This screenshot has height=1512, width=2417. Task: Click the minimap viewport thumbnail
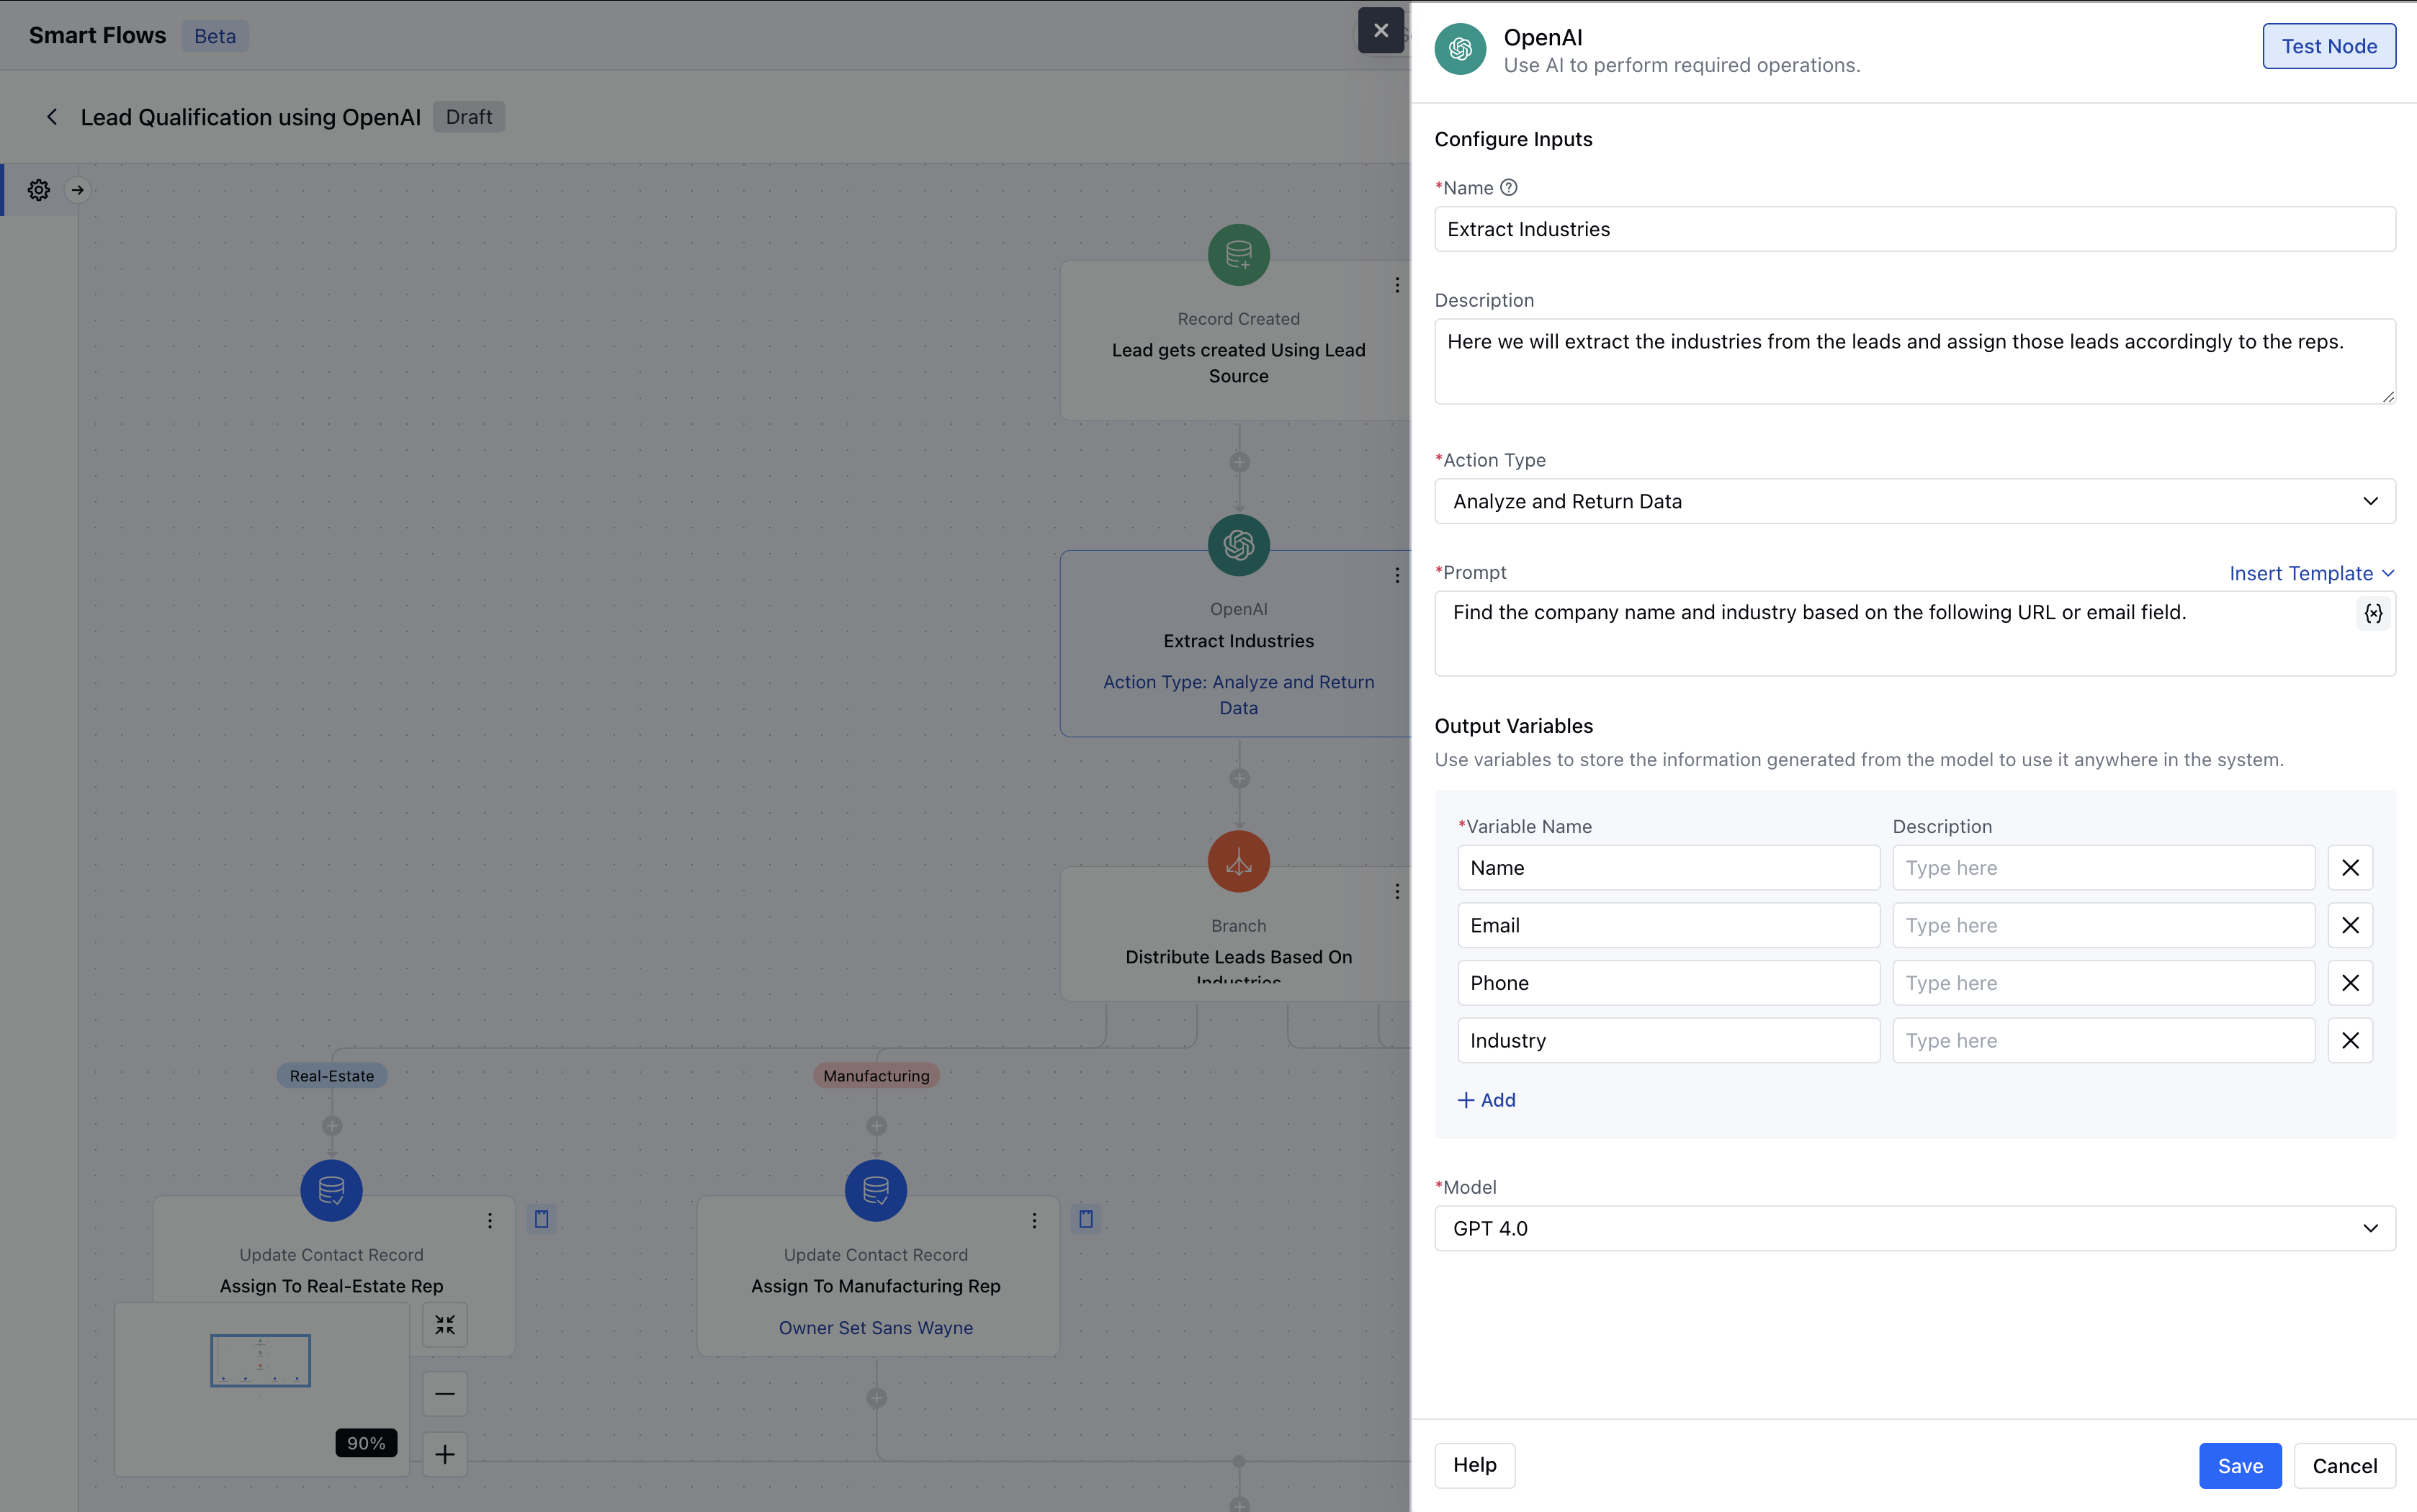[x=260, y=1360]
